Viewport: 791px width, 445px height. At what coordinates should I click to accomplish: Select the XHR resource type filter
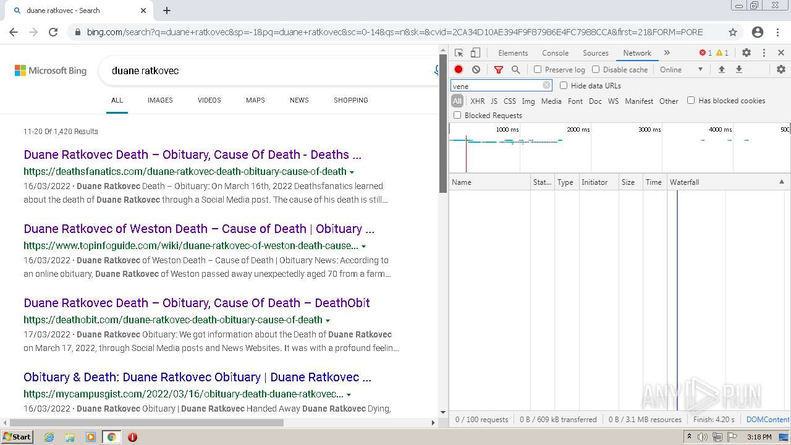(x=478, y=101)
